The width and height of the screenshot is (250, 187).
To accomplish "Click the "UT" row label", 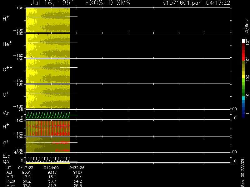I will [9, 168].
